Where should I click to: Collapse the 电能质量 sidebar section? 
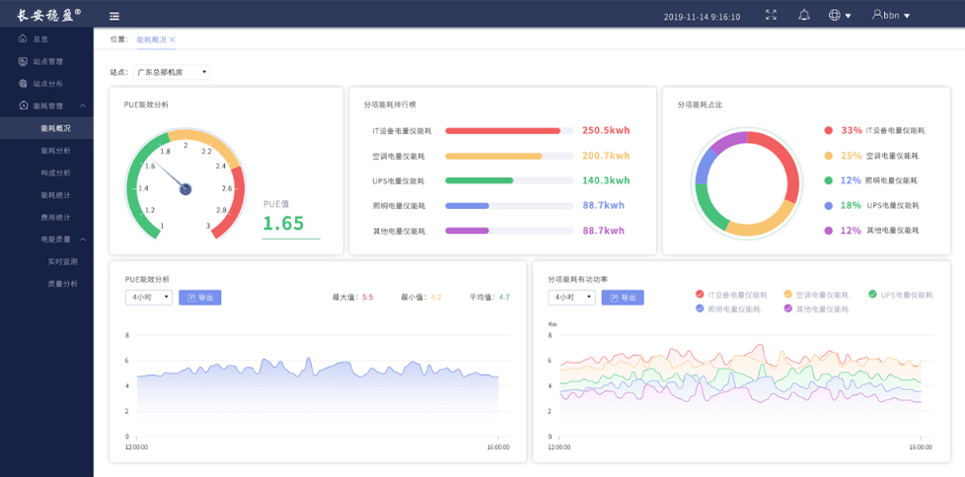click(x=83, y=238)
